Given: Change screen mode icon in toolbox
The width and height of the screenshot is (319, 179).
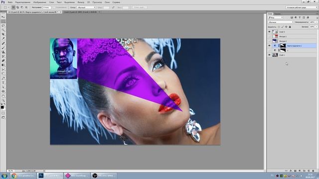Looking at the screenshot, I should [3, 117].
